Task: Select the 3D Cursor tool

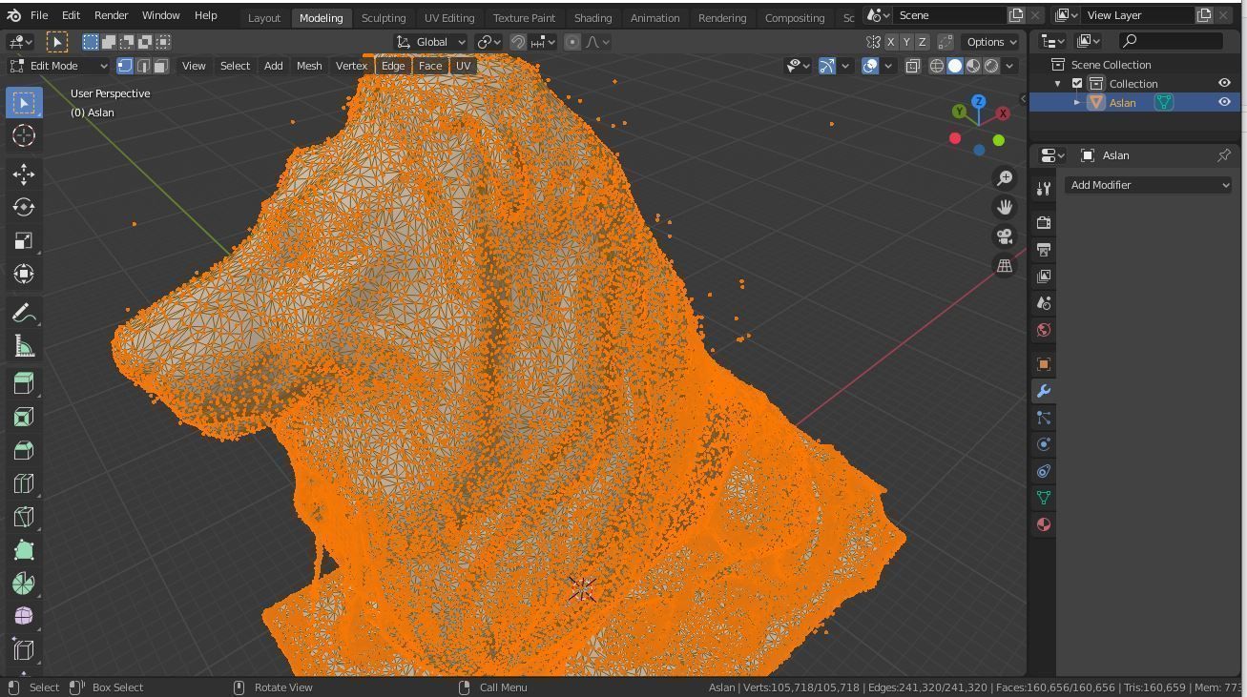Action: coord(24,135)
